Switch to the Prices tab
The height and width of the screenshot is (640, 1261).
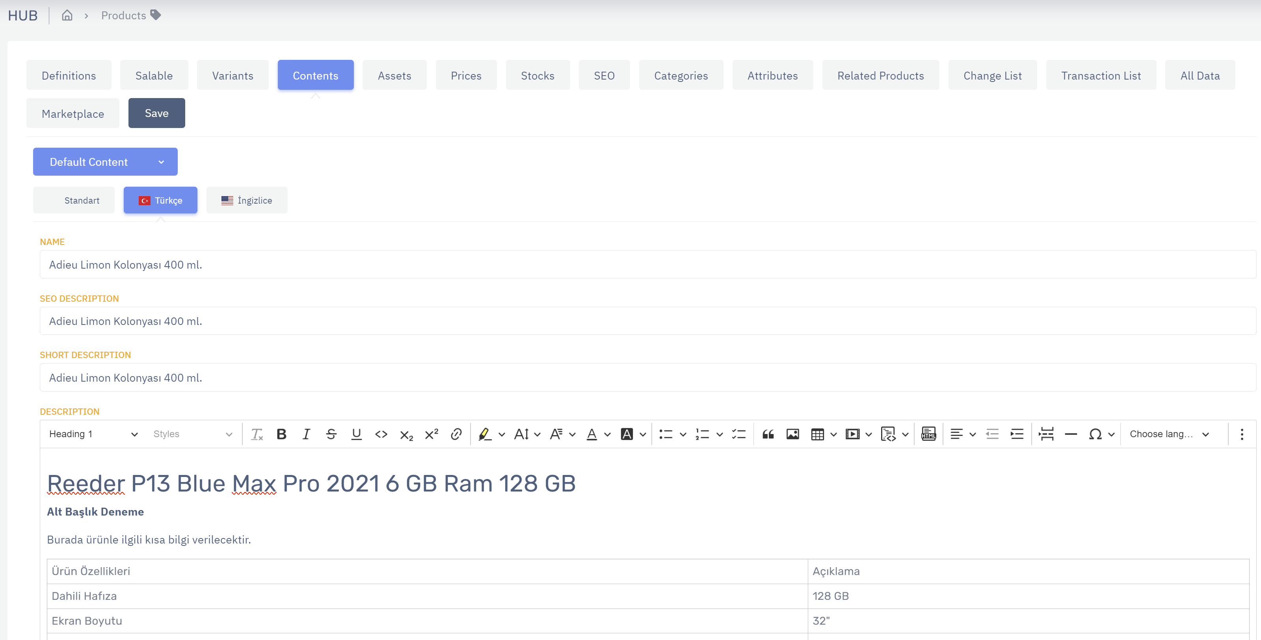(x=466, y=75)
